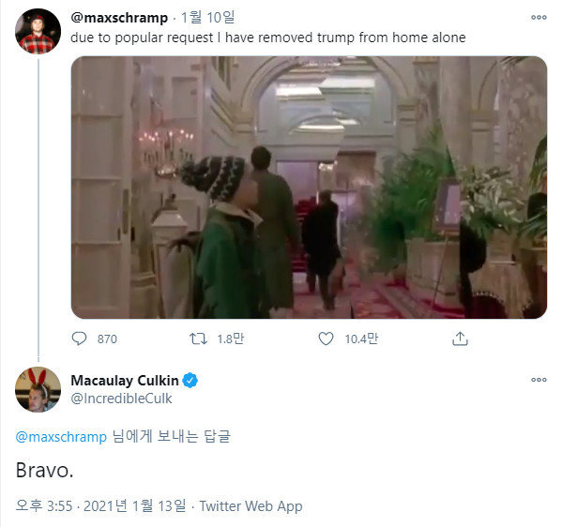Open maxschramp's profile picture
This screenshot has width=562, height=527.
pos(38,32)
